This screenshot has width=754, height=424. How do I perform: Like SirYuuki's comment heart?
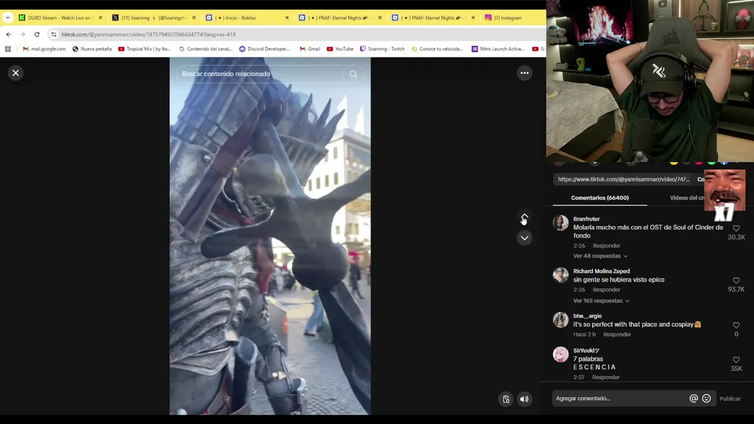736,360
